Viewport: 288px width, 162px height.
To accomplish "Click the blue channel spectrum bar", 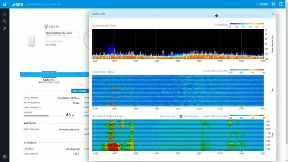I will point(54,74).
